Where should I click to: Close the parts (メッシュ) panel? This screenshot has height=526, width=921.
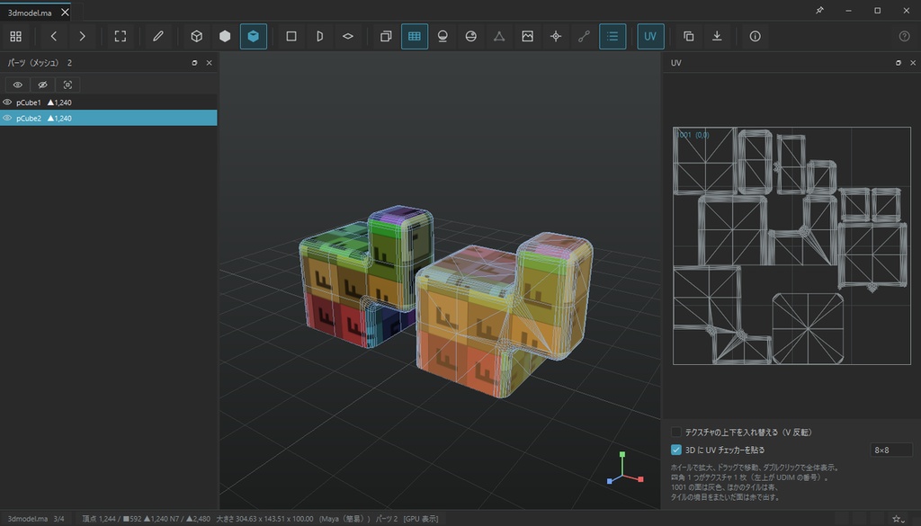[x=209, y=63]
